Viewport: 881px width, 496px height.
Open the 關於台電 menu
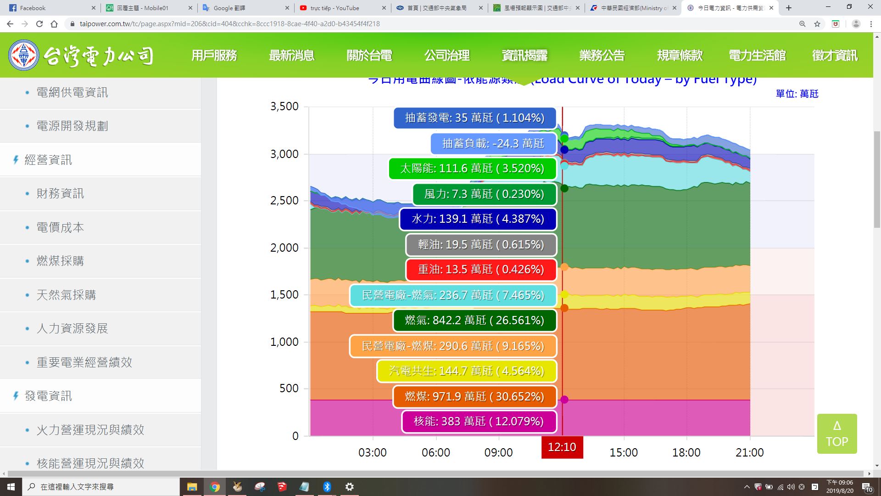[x=369, y=56]
